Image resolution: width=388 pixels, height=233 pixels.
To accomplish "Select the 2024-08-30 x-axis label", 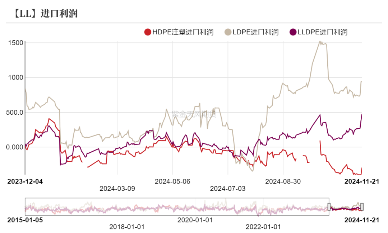I will coord(283,181).
